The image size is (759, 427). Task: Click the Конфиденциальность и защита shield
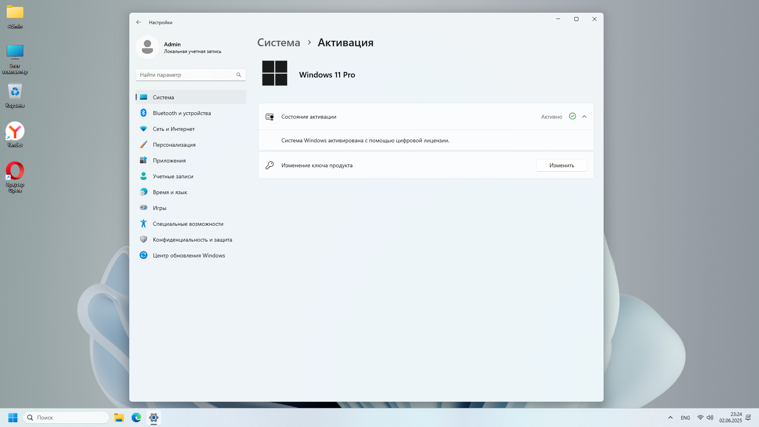pos(143,240)
